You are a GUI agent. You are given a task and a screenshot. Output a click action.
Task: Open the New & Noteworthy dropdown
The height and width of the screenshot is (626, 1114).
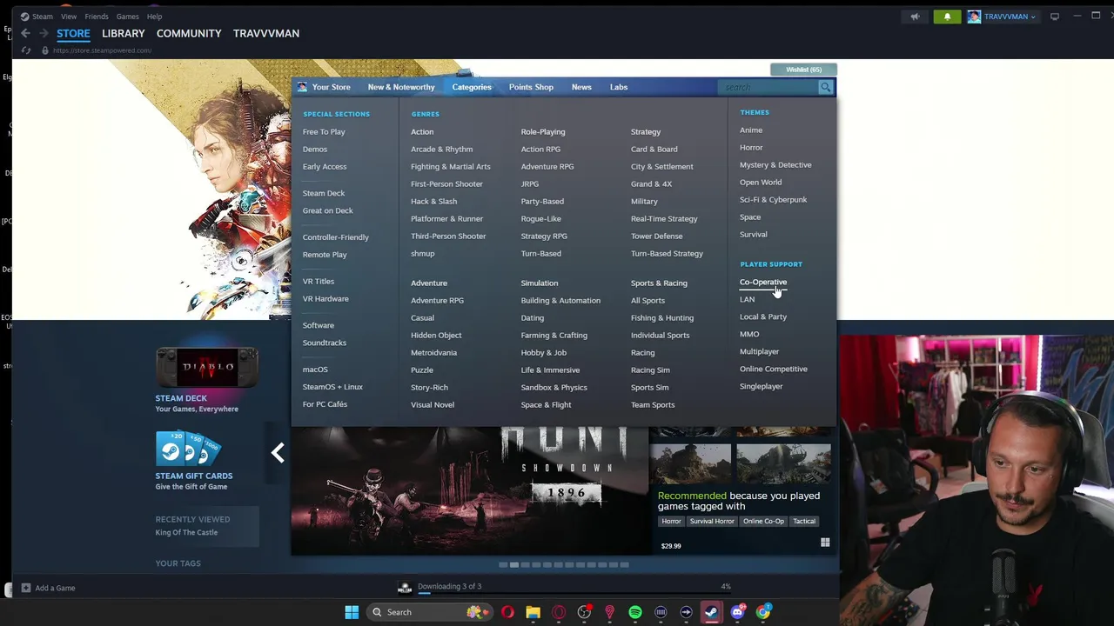[x=401, y=87]
